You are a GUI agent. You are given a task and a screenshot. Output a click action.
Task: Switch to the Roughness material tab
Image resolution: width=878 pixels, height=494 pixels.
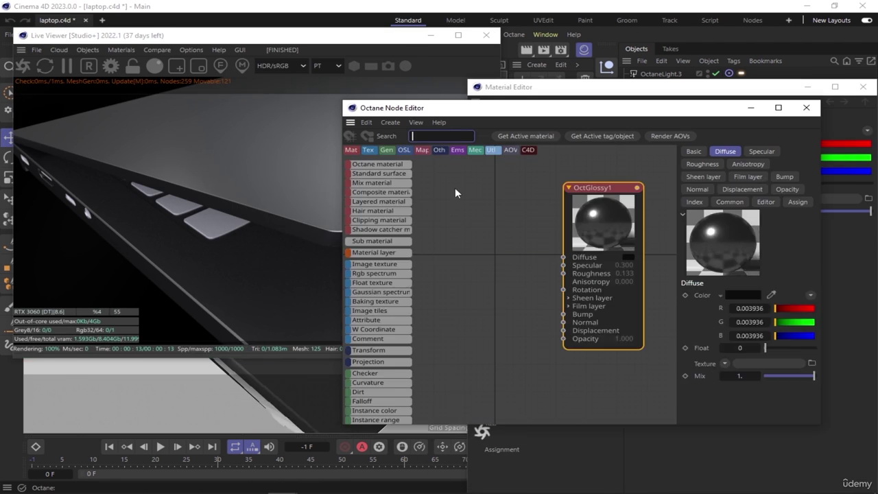702,164
